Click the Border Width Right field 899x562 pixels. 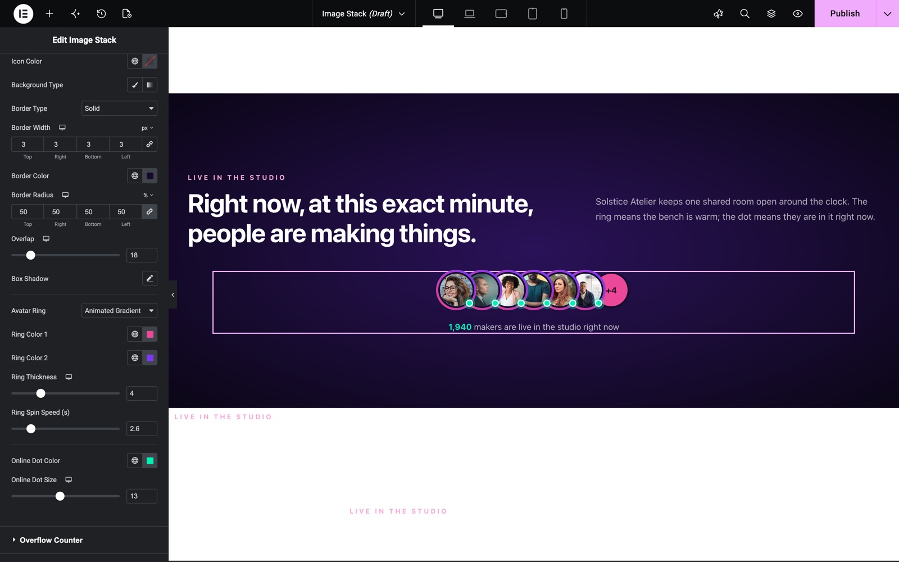pos(60,144)
